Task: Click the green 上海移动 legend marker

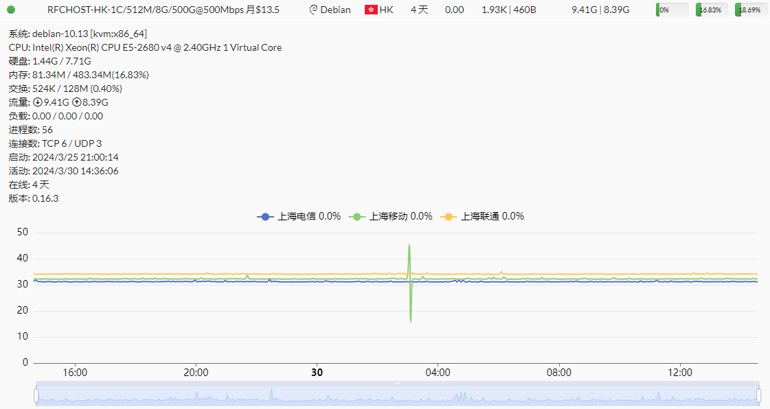Action: (357, 216)
